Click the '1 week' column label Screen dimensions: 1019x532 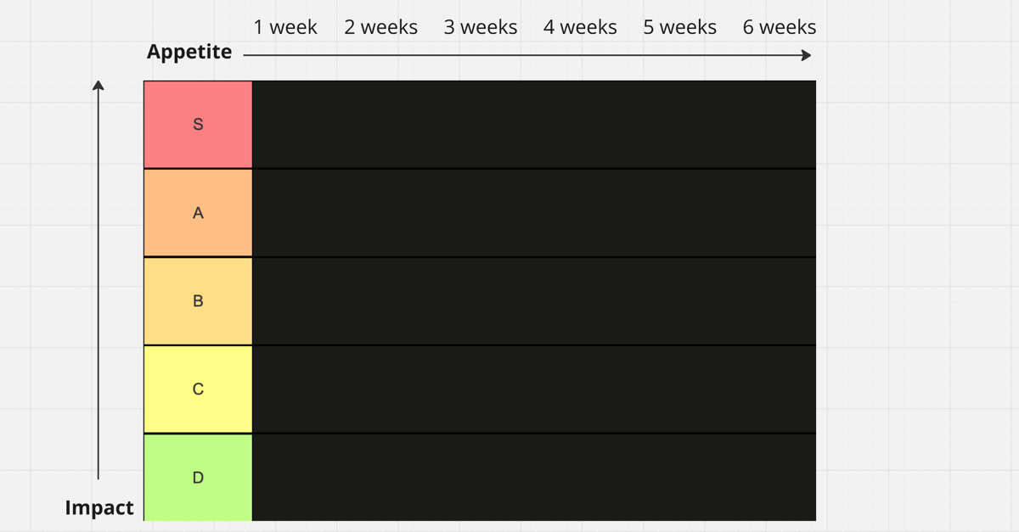[285, 27]
